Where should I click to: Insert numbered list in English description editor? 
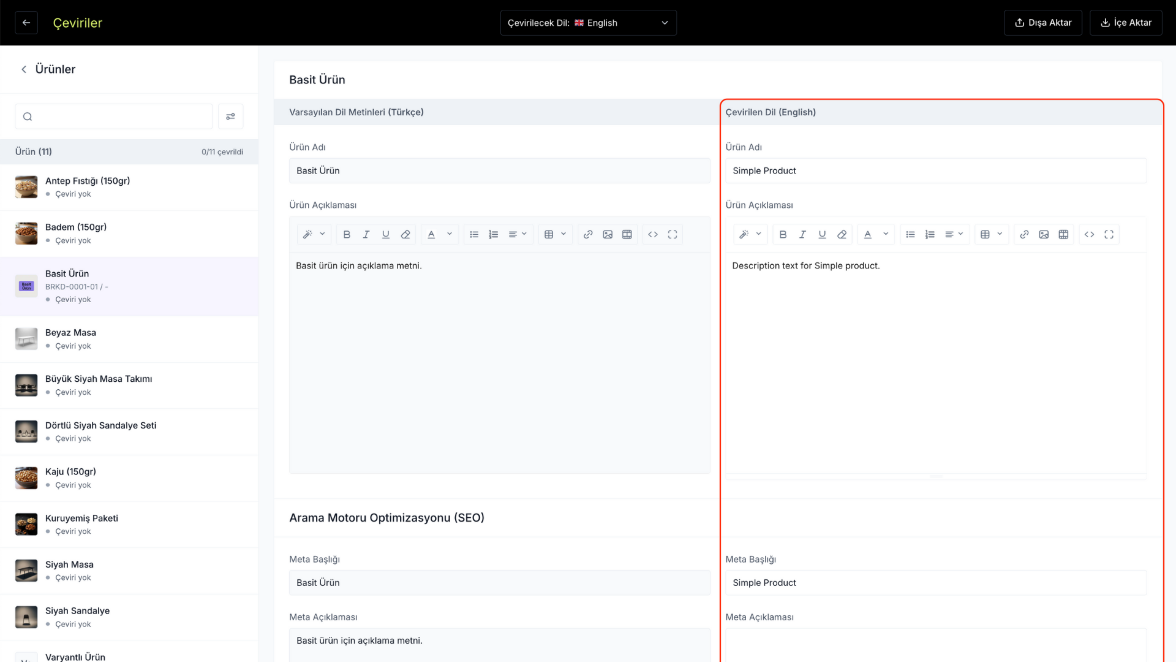pos(930,234)
